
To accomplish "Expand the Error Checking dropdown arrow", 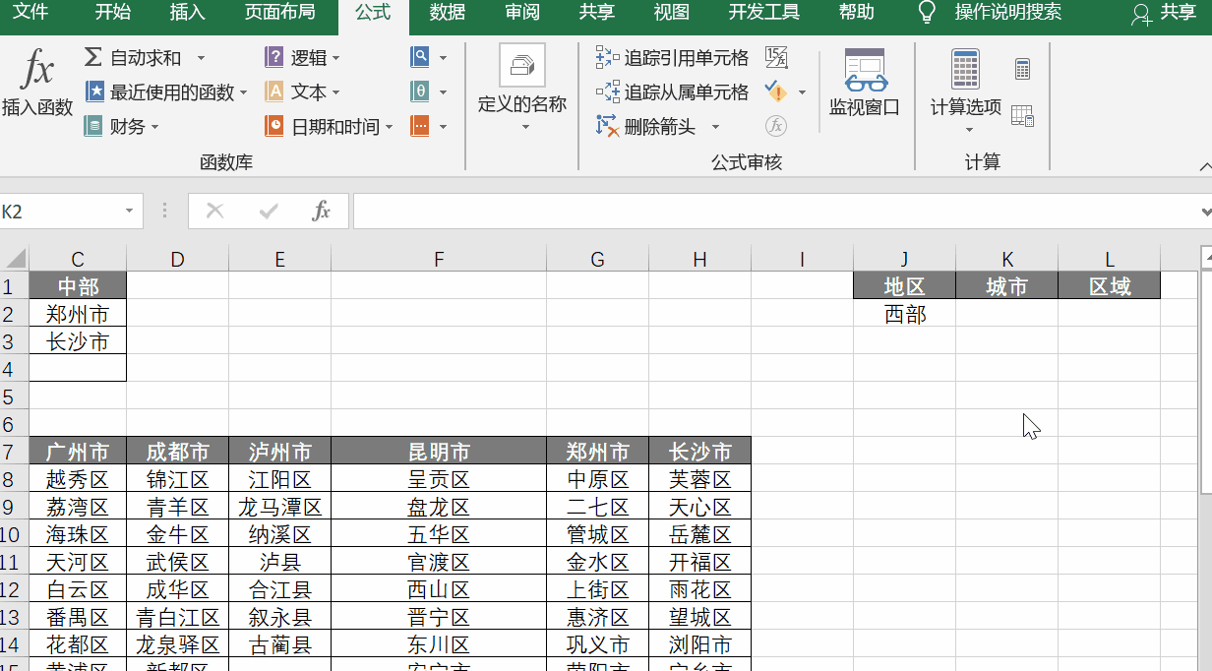I will point(802,92).
